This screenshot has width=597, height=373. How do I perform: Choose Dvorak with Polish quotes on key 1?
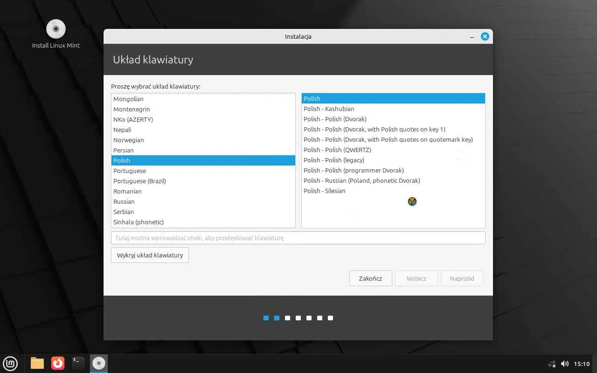393,129
